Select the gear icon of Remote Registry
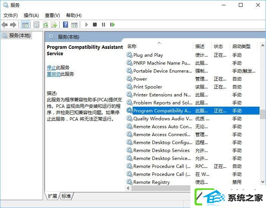This screenshot has width=266, height=208. 130,182
